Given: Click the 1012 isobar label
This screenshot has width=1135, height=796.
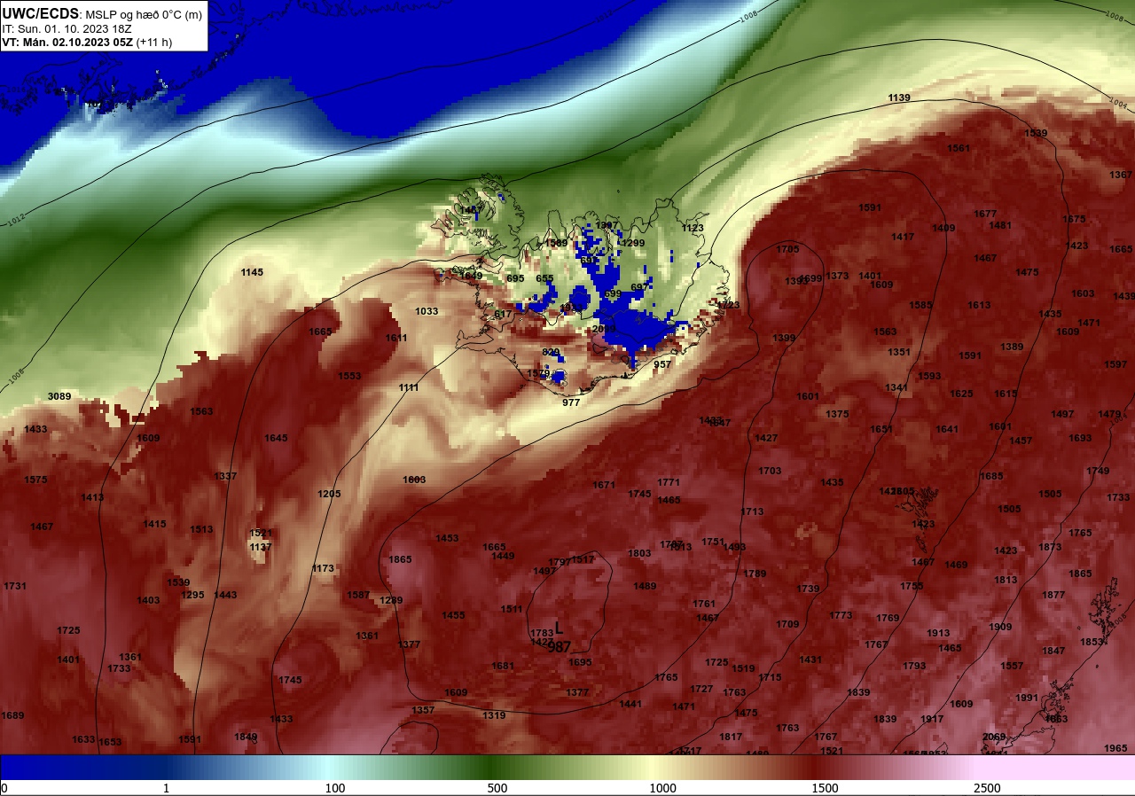Looking at the screenshot, I should (17, 218).
